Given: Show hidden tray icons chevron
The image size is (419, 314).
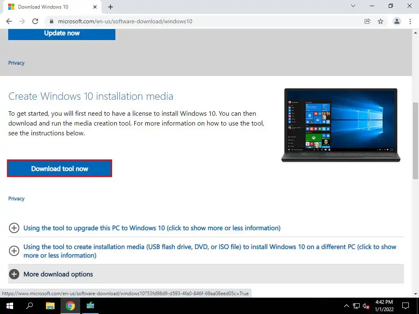Looking at the screenshot, I should (346, 306).
